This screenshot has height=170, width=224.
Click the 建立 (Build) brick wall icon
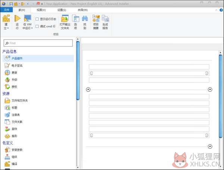tap(6, 18)
